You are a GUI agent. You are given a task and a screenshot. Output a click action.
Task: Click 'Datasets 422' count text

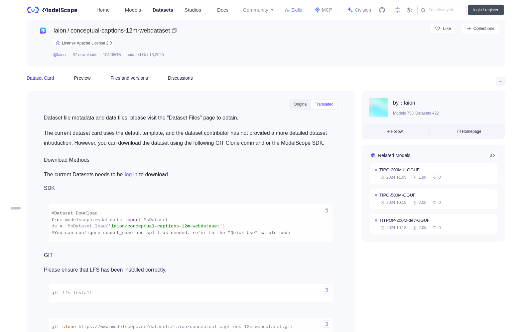point(427,113)
